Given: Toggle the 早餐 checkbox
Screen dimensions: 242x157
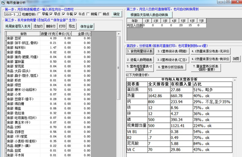Looking at the screenshot, I should (39, 14).
